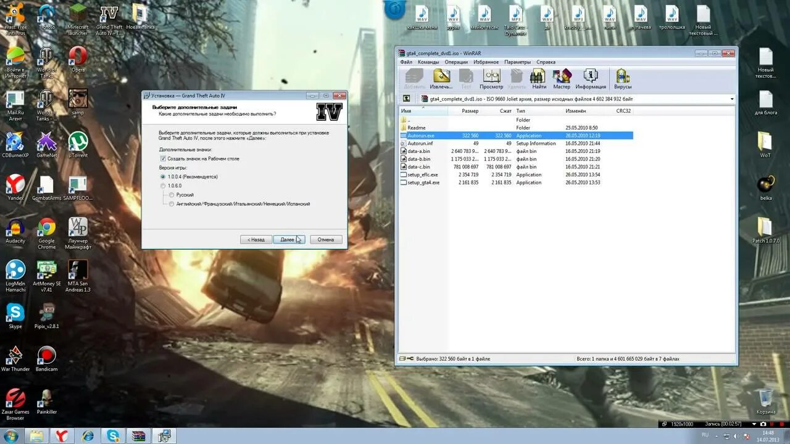Click the Назад button in the installer

256,239
